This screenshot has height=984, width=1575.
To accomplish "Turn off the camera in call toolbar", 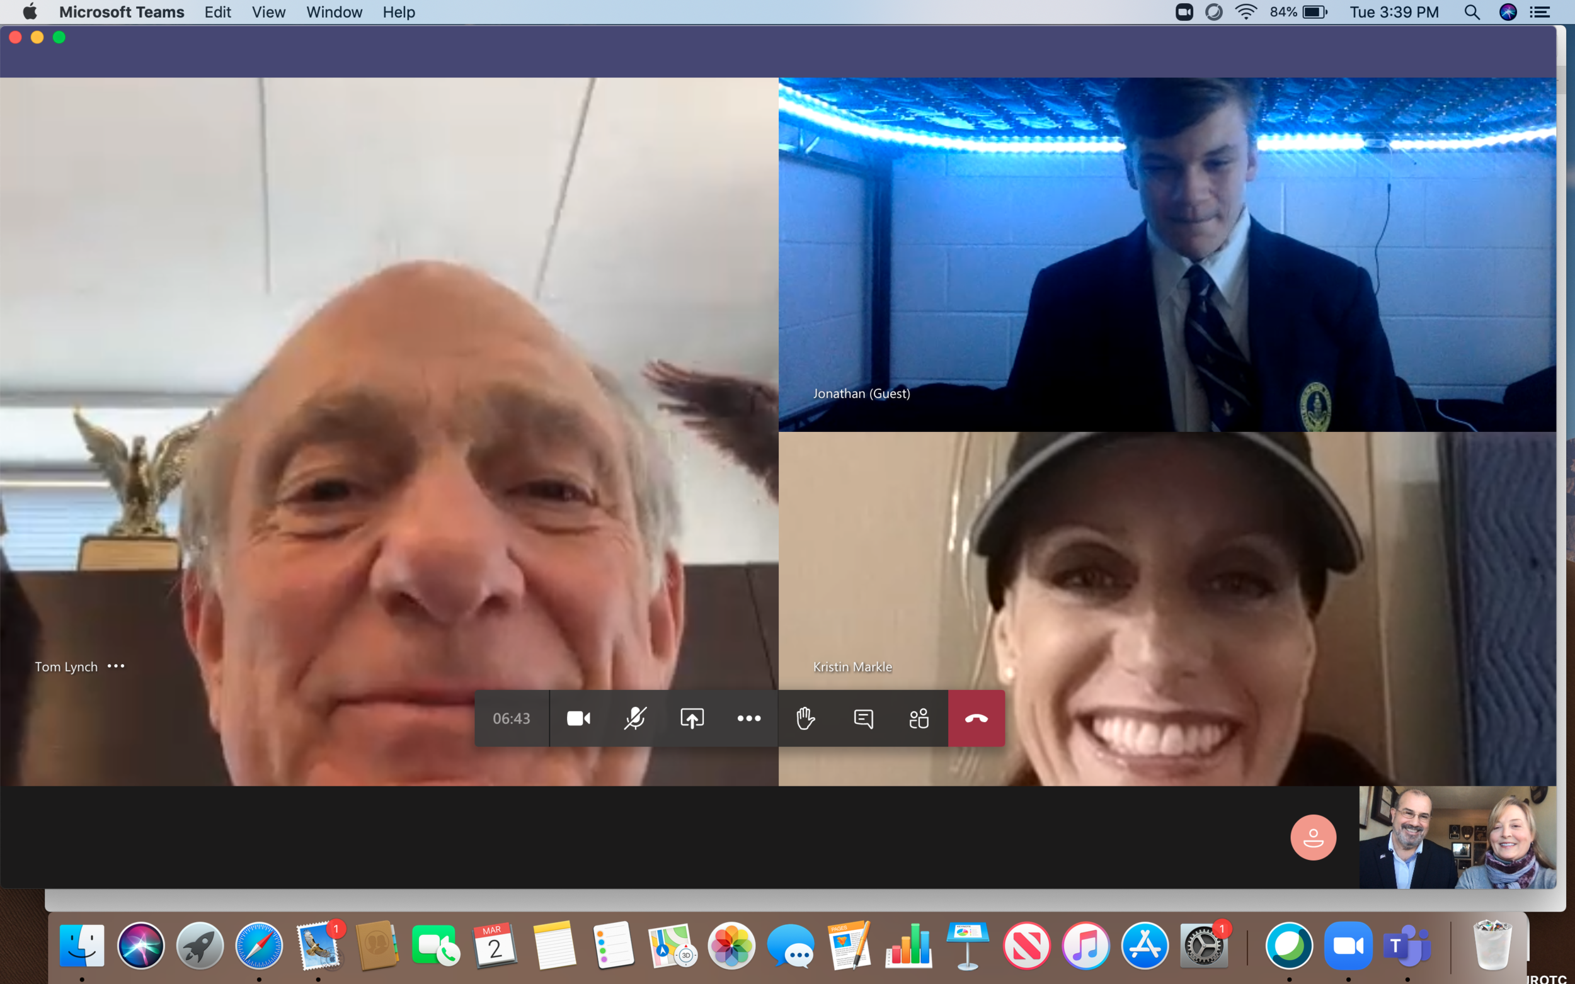I will (578, 718).
